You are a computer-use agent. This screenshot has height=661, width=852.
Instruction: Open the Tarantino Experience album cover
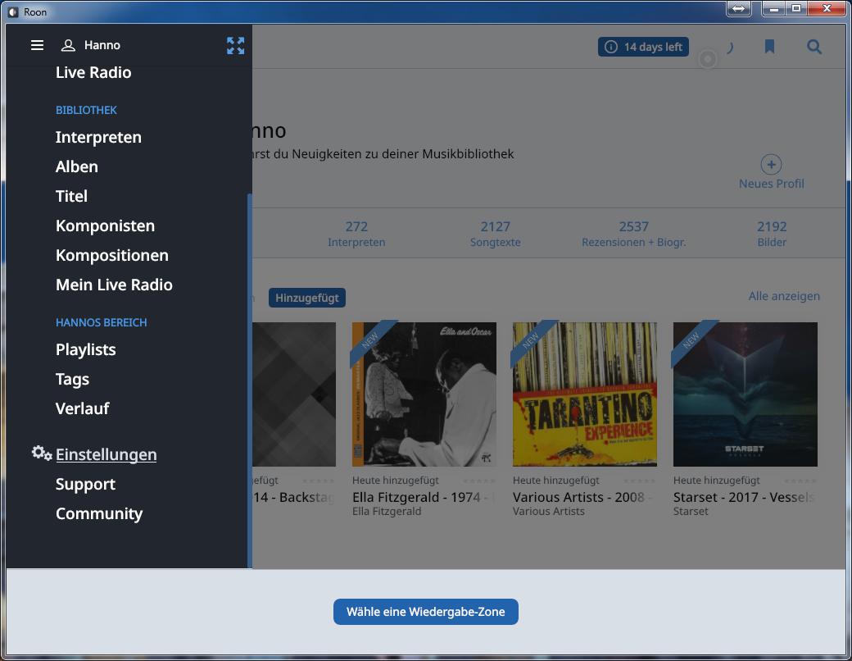(x=585, y=394)
